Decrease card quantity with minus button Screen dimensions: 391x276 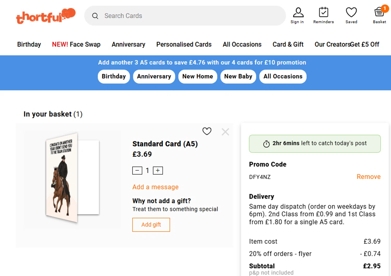(137, 171)
